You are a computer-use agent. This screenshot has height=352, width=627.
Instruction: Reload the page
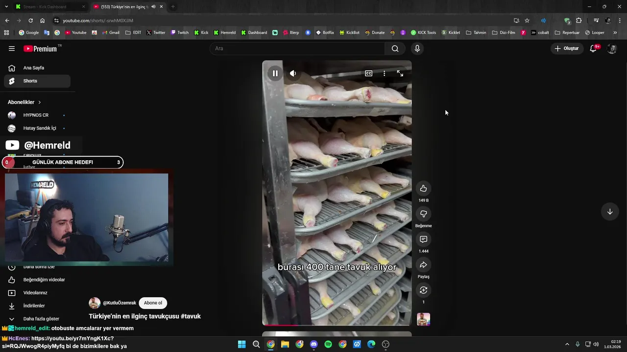coord(30,21)
